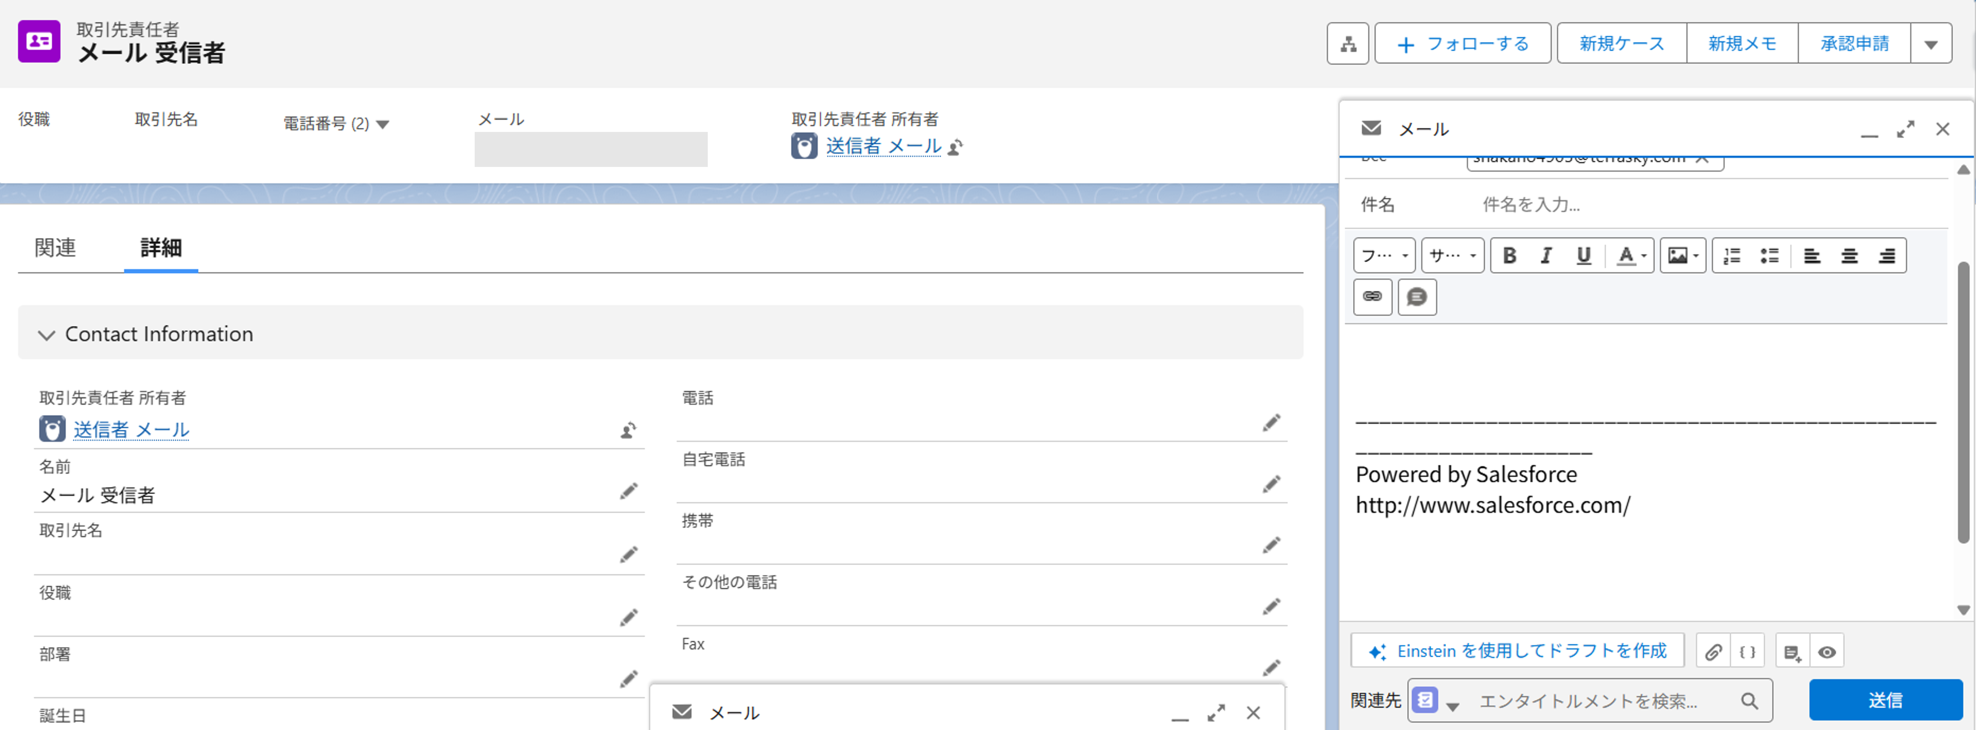Open the font size dropdown in email toolbar
The height and width of the screenshot is (730, 1976).
pyautogui.click(x=1453, y=255)
